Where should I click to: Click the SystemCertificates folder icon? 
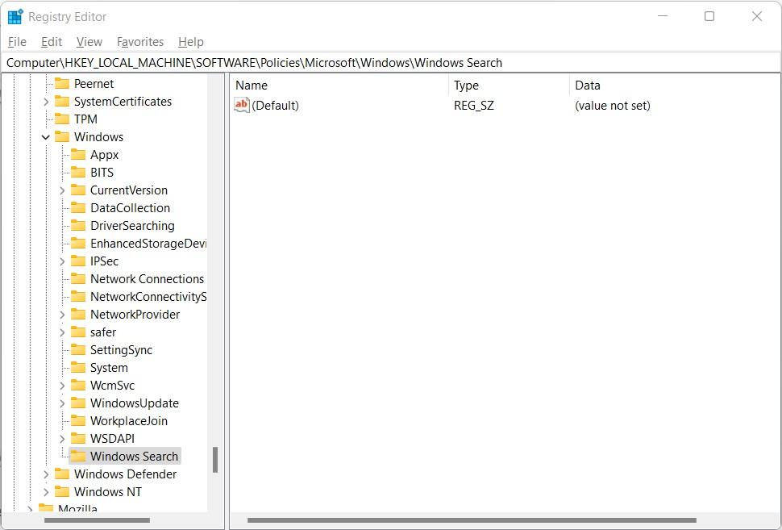62,102
